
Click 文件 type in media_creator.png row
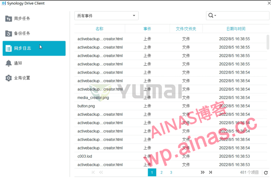pos(186,98)
